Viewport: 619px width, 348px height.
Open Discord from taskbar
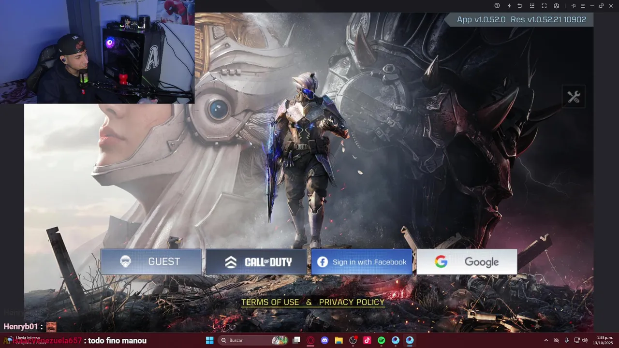[324, 340]
